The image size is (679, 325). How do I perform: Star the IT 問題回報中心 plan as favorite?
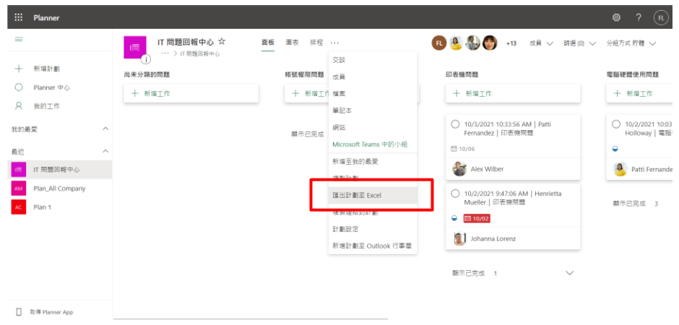[x=222, y=42]
